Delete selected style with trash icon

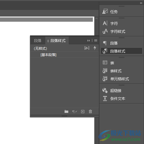(90, 111)
